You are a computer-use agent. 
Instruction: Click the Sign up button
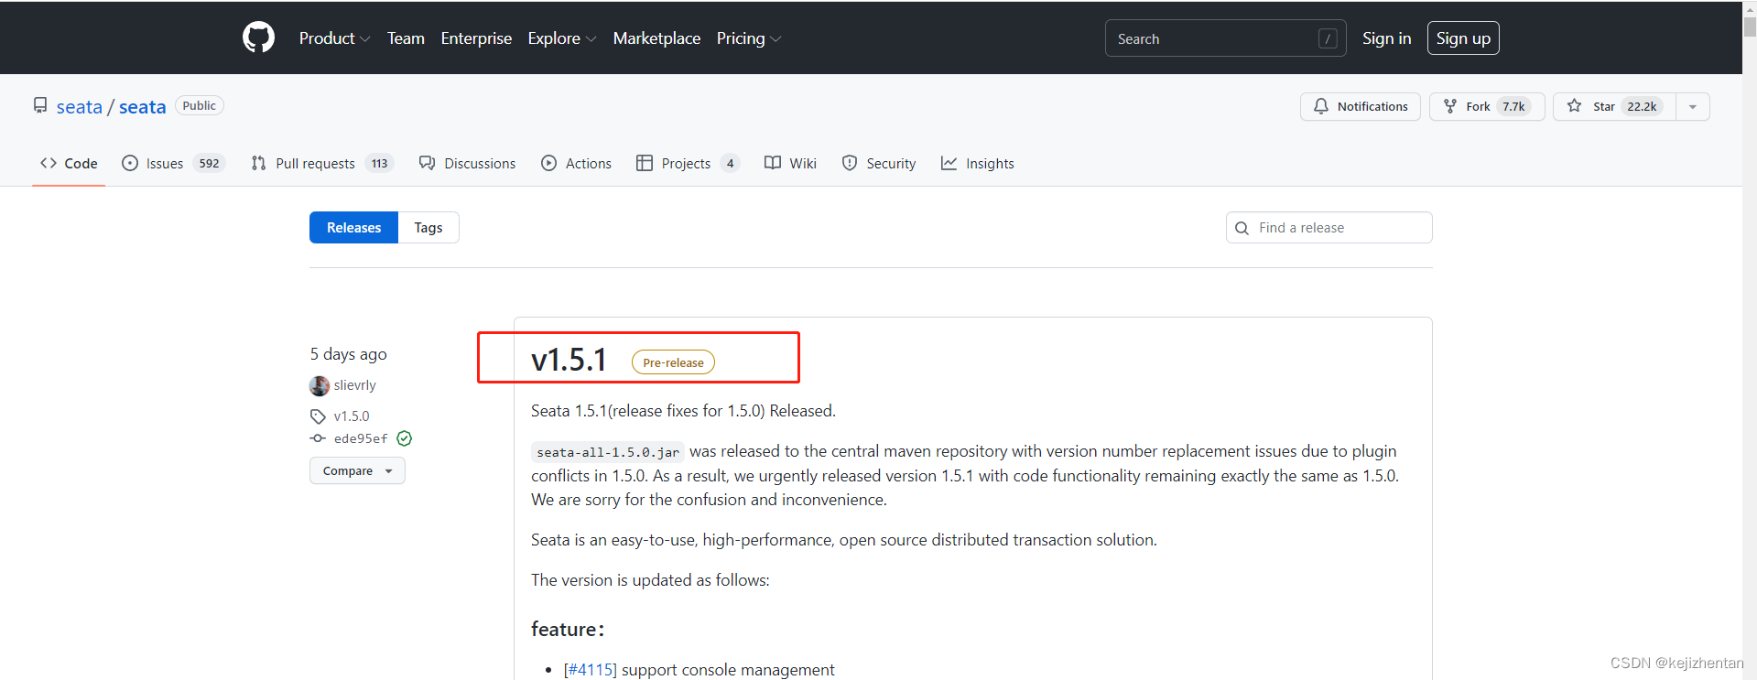tap(1463, 38)
